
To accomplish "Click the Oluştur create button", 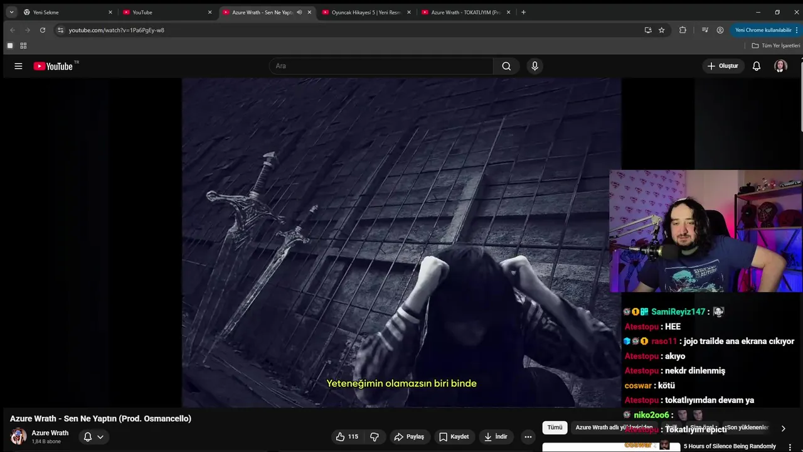I will tap(723, 66).
